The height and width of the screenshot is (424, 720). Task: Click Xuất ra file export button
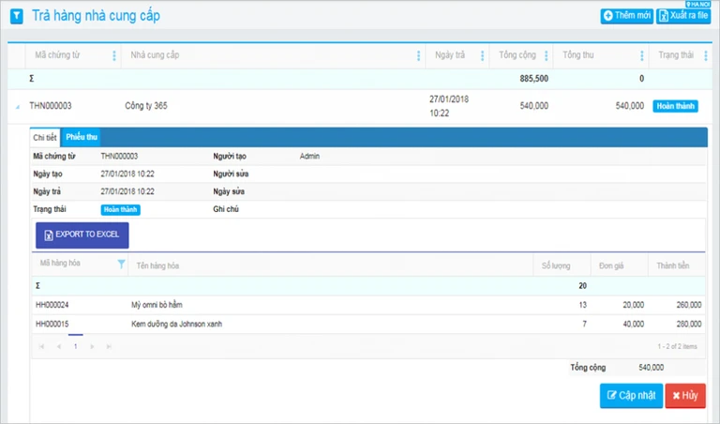(x=683, y=16)
